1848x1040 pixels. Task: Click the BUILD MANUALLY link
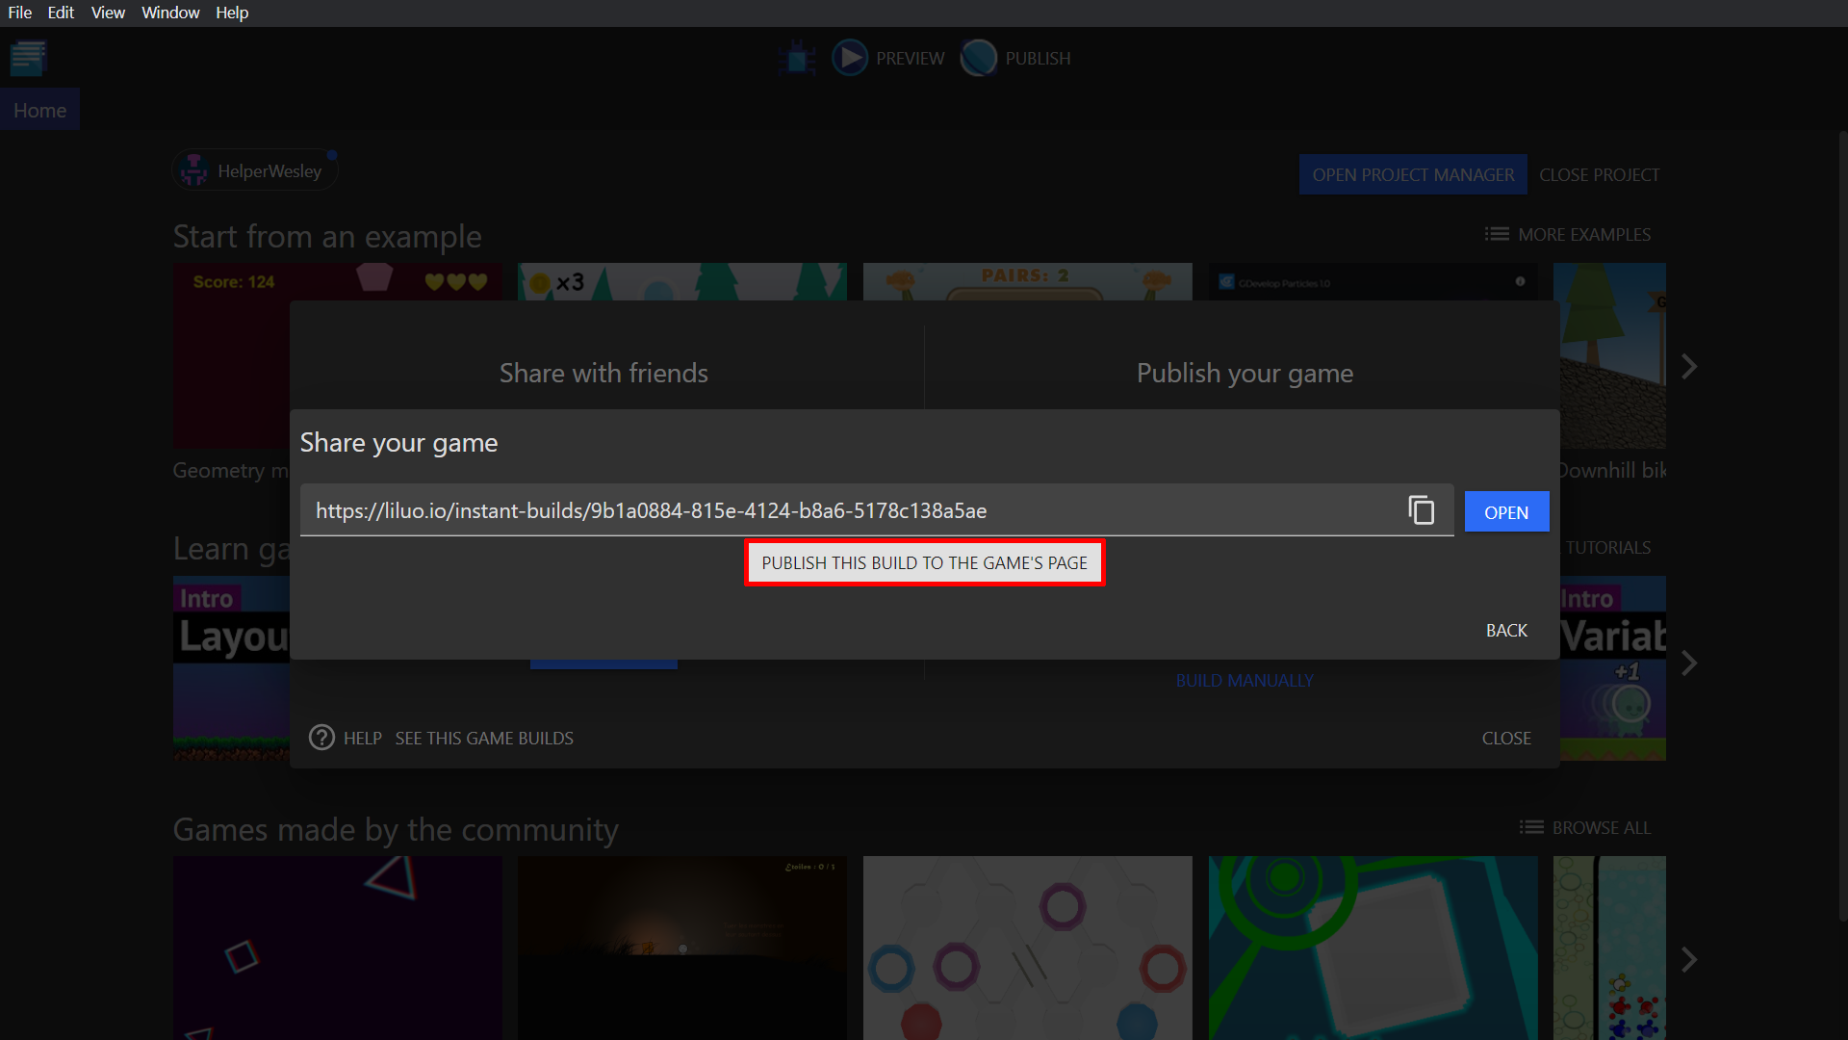pos(1245,681)
